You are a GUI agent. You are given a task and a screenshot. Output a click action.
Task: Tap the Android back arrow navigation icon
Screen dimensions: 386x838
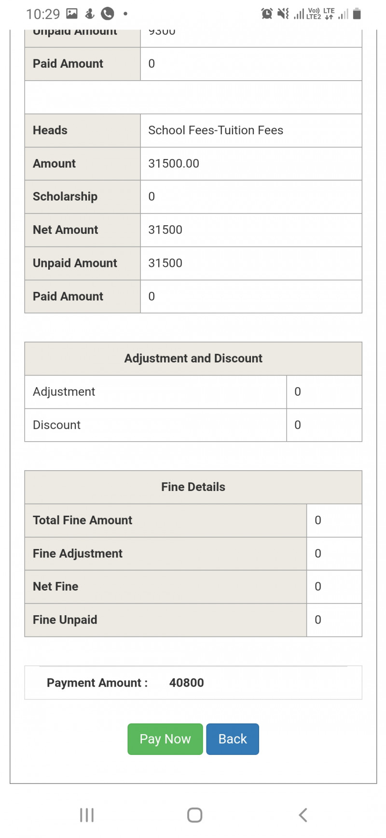pyautogui.click(x=303, y=815)
